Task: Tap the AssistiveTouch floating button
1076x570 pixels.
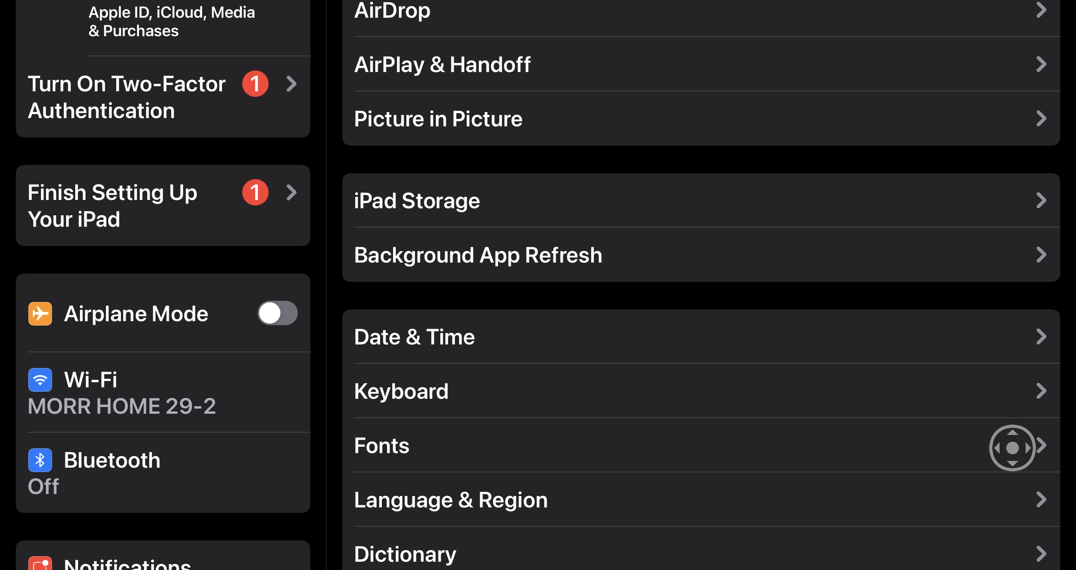Action: [x=1012, y=448]
